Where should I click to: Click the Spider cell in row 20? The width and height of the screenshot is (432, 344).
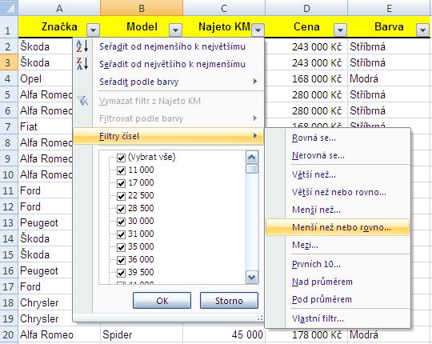click(x=142, y=334)
